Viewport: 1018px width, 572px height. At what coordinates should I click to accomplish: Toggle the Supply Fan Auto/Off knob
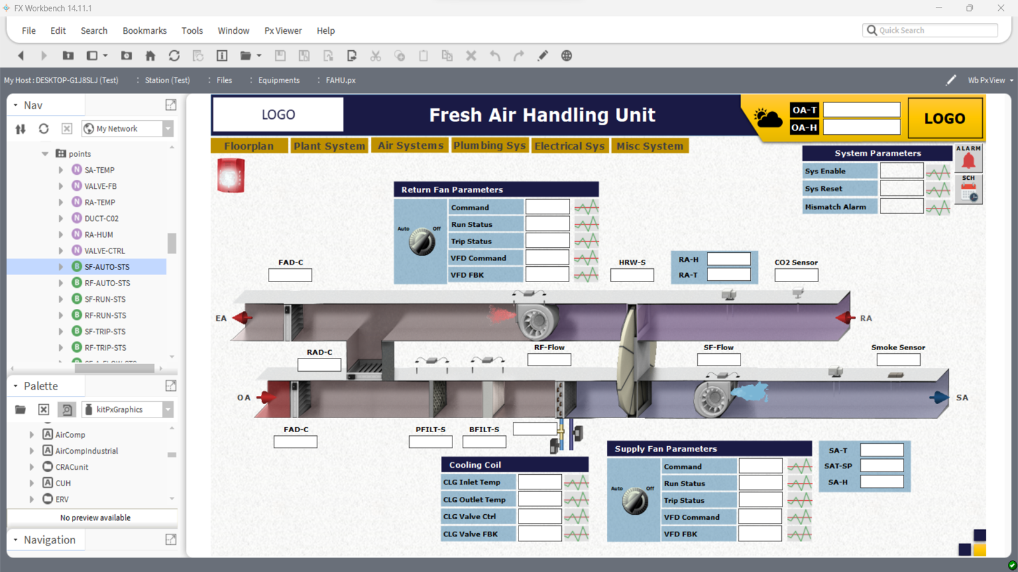[634, 501]
